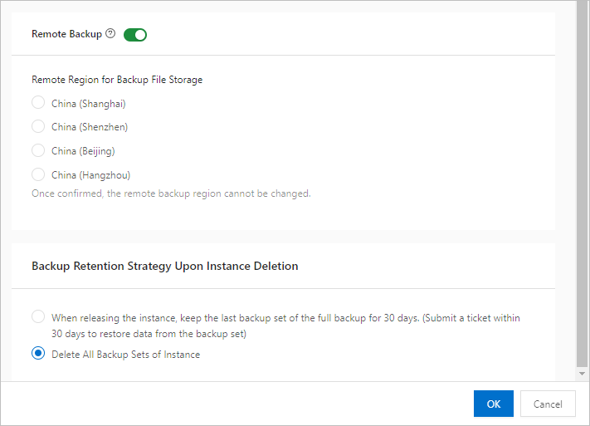Image resolution: width=590 pixels, height=426 pixels.
Task: Select the China (Hangzhou) region option
Action: [38, 174]
